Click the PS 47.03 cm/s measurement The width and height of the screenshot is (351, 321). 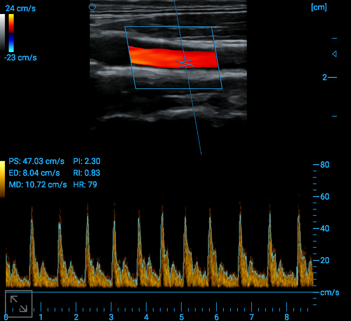(37, 161)
